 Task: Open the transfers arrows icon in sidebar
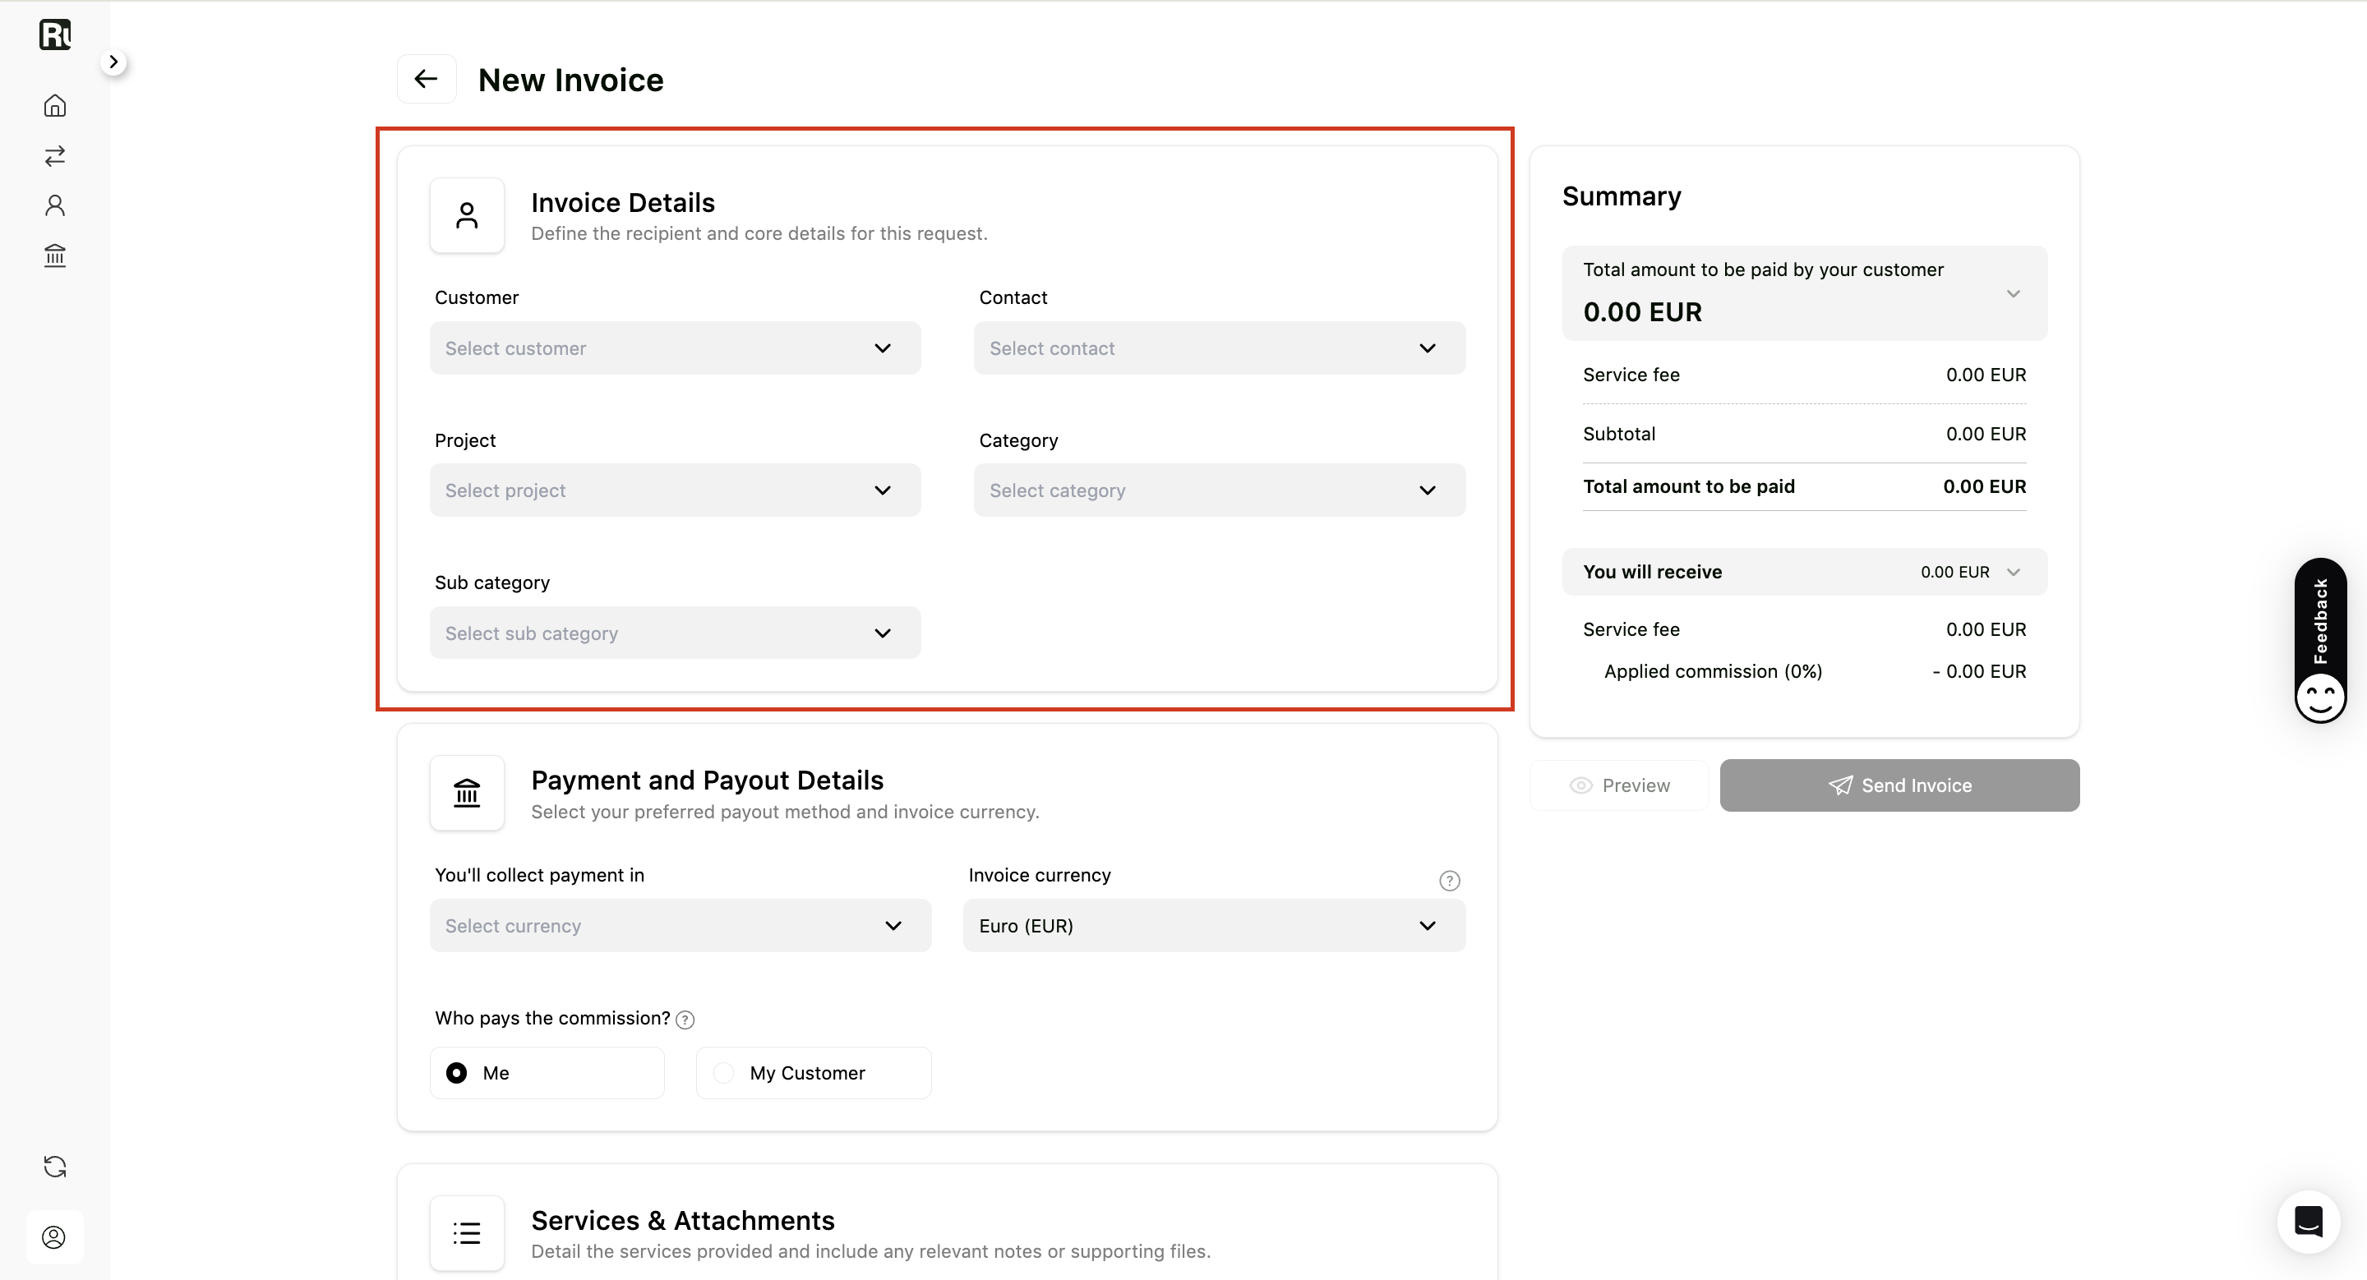click(x=55, y=155)
